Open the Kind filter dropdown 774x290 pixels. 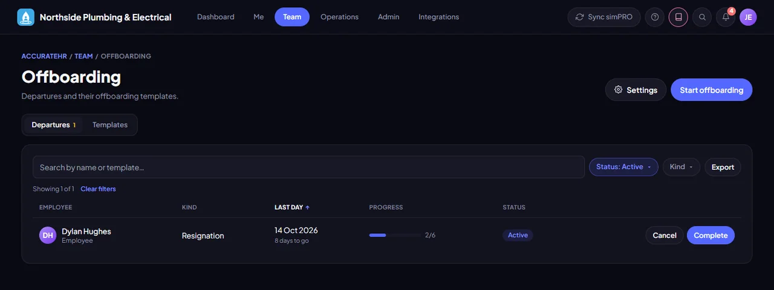pos(681,167)
